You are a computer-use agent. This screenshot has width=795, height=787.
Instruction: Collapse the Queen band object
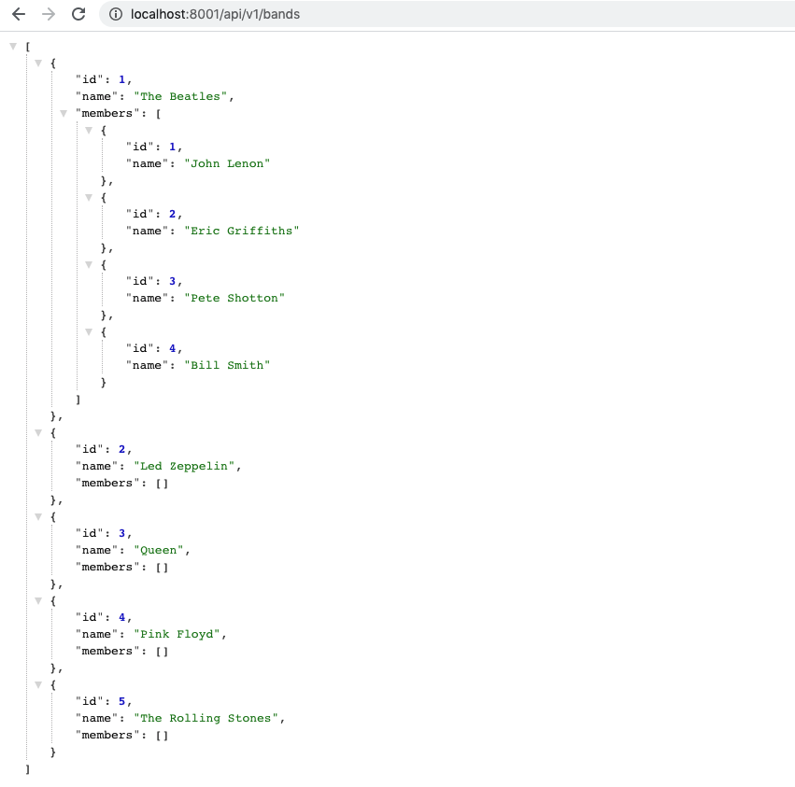[x=38, y=516]
